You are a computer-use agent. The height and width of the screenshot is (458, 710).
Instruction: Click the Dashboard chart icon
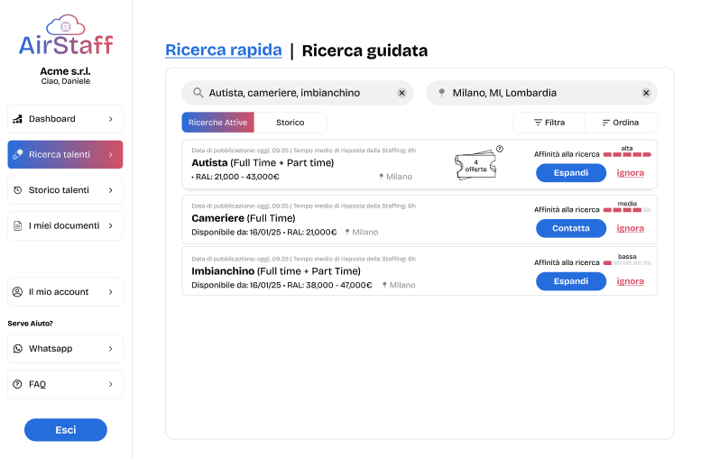(x=17, y=119)
